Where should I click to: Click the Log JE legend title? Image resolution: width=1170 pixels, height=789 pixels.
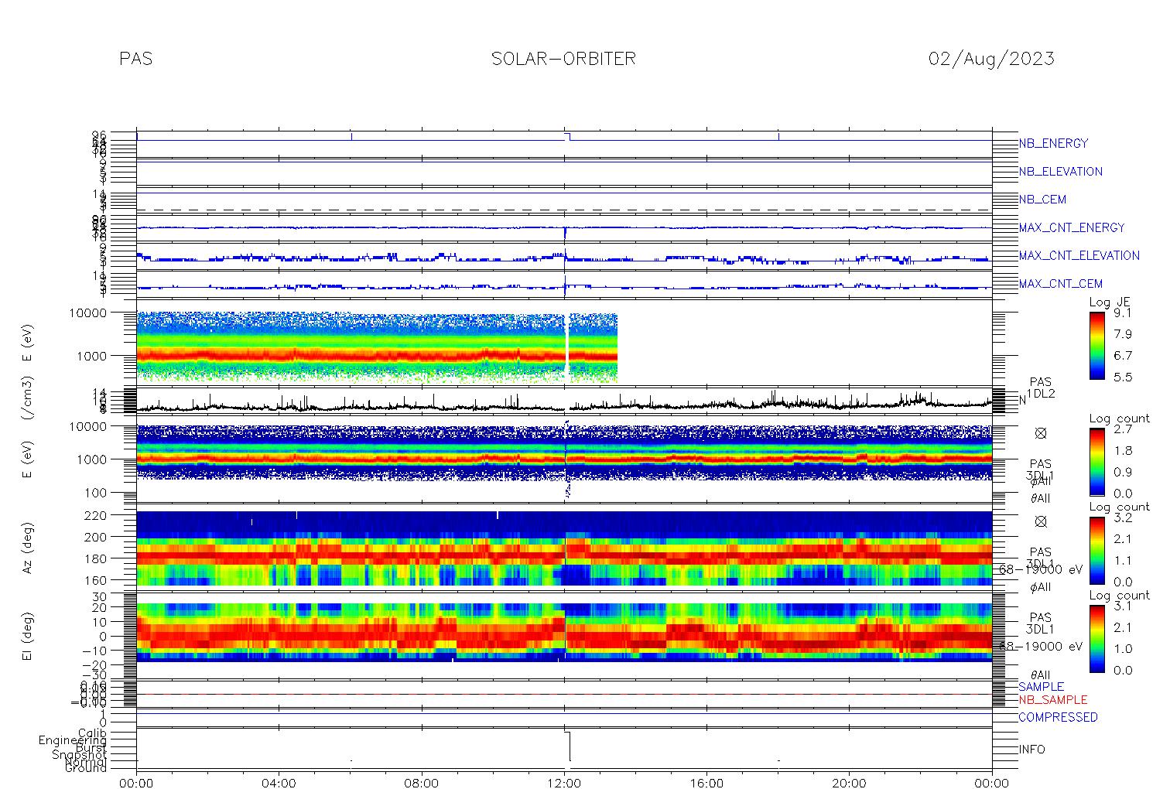[1110, 302]
